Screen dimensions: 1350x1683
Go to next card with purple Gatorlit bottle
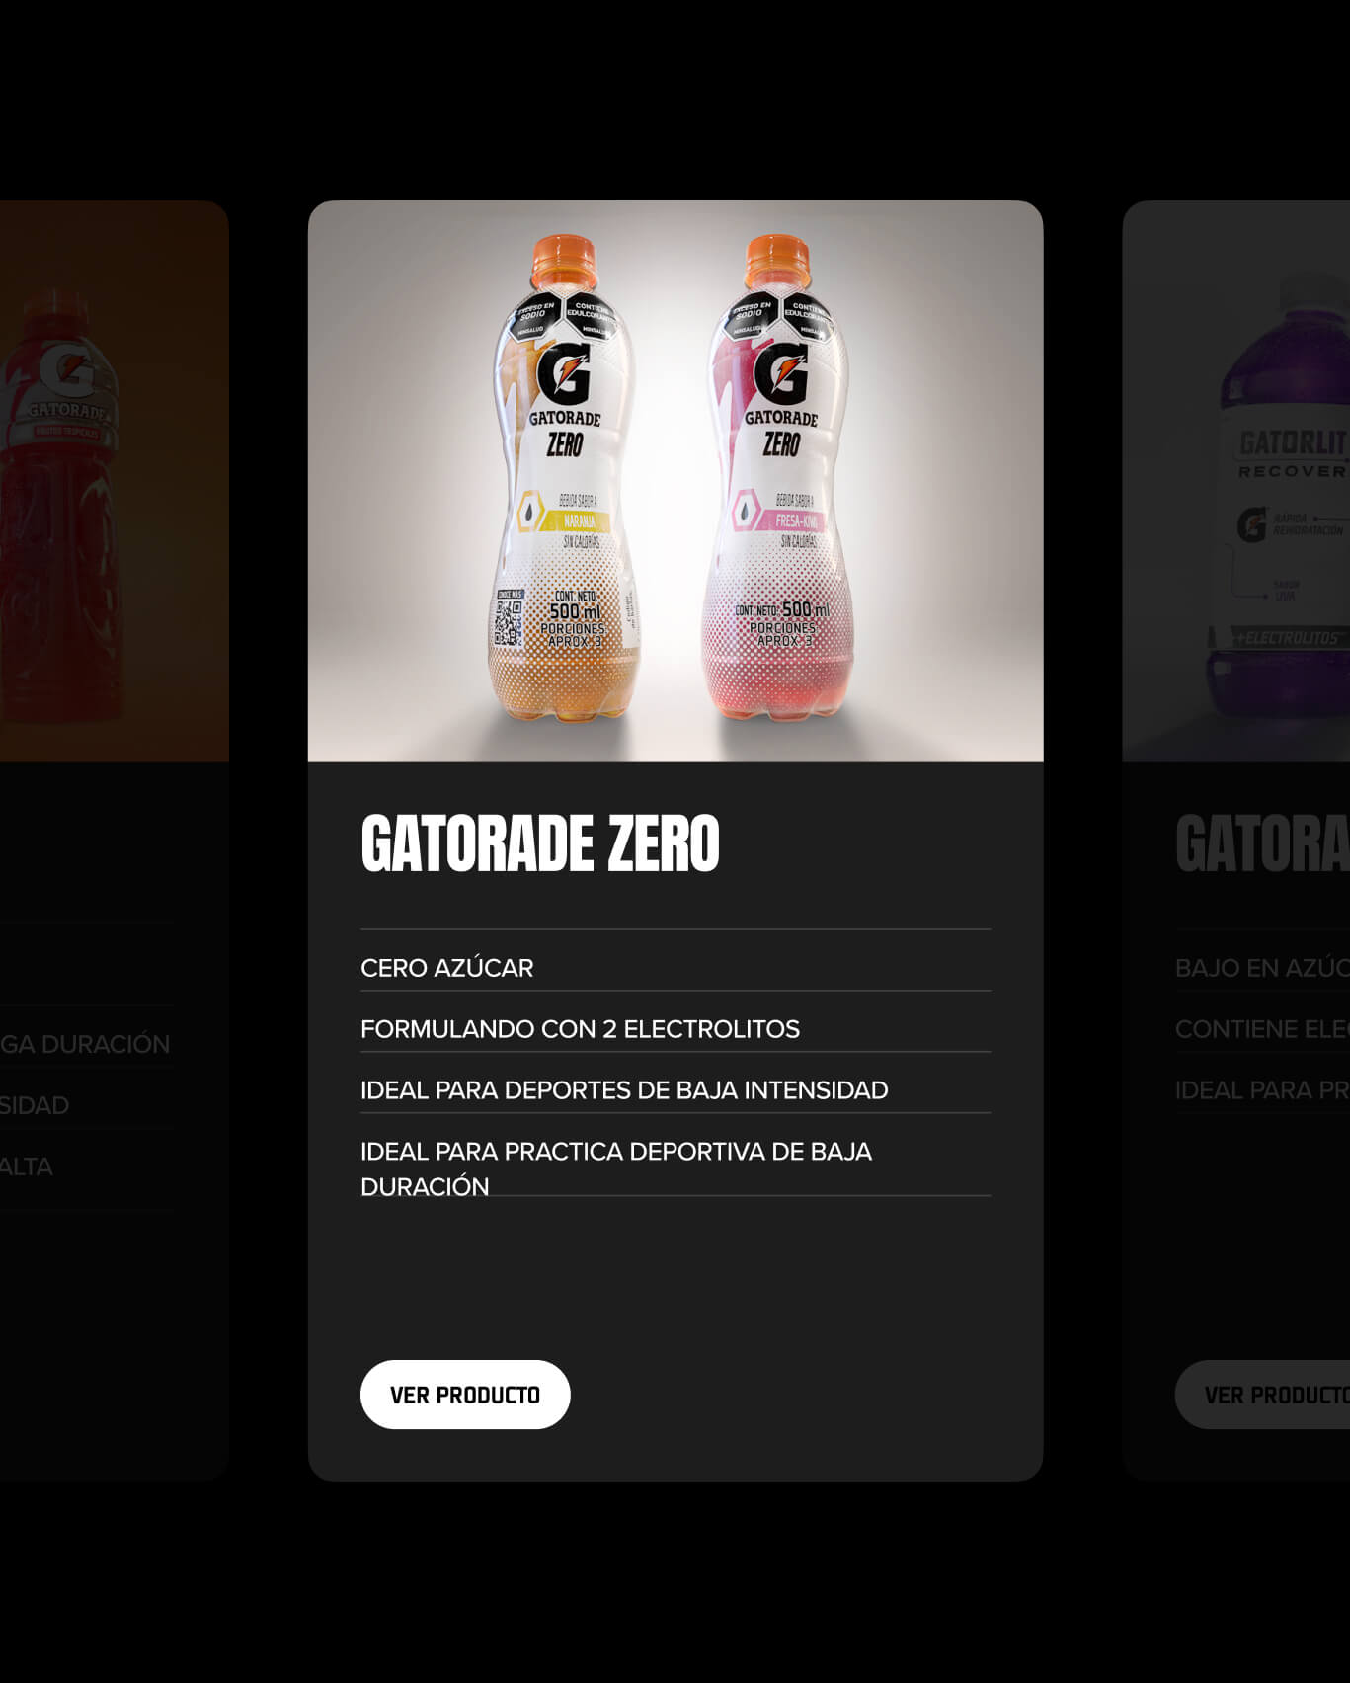1236,840
